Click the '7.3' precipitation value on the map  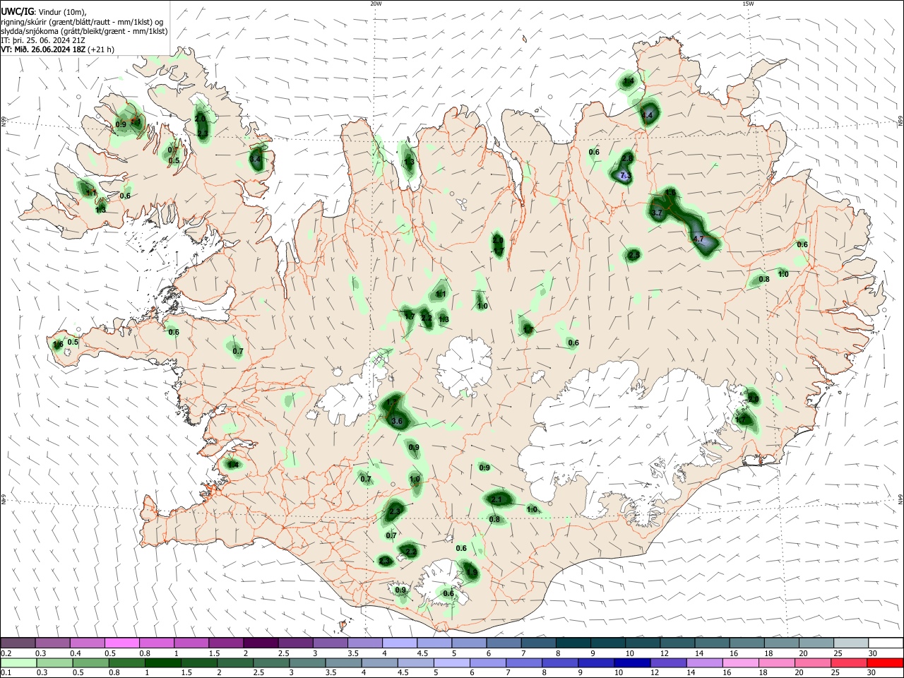pos(624,175)
